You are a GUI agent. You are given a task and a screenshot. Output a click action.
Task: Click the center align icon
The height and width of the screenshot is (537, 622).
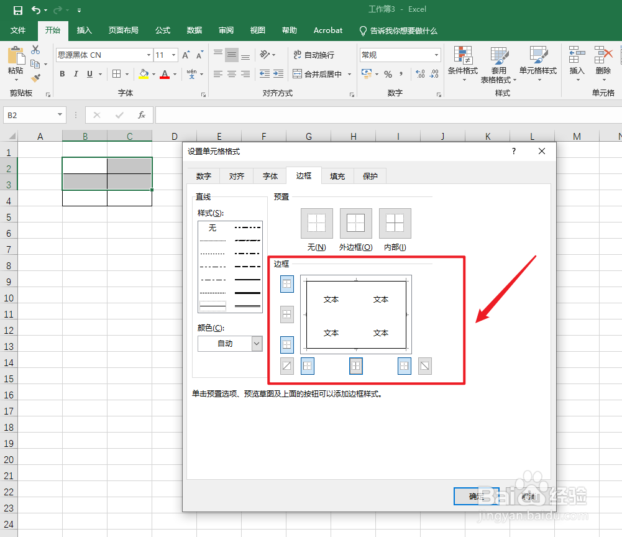pyautogui.click(x=232, y=74)
